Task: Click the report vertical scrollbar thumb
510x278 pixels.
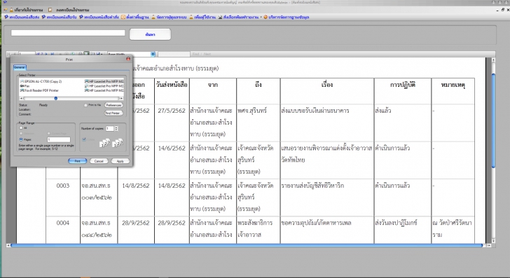Action: coord(493,120)
